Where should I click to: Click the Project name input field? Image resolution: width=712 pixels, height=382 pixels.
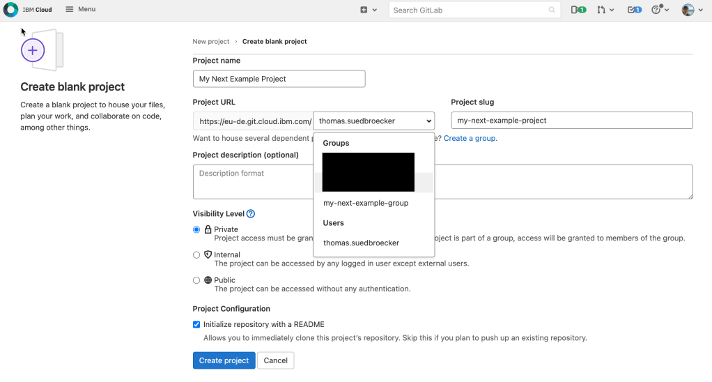click(279, 79)
